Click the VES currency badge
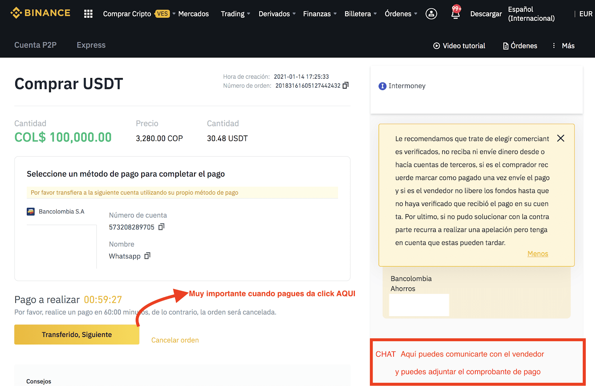 [x=163, y=14]
